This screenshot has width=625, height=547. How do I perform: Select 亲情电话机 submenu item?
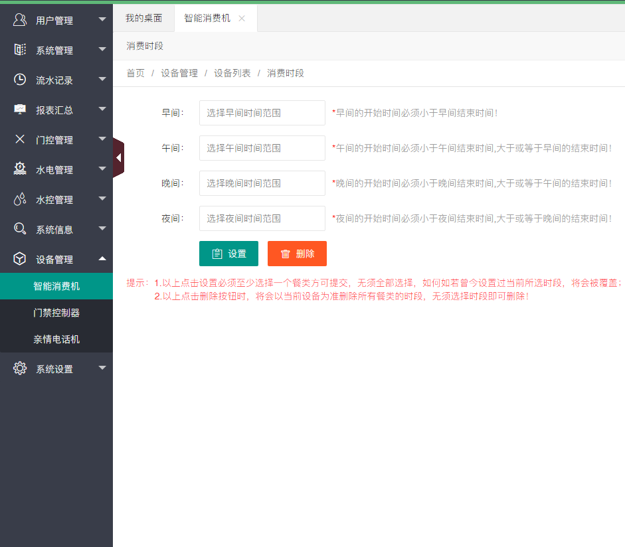pos(56,339)
